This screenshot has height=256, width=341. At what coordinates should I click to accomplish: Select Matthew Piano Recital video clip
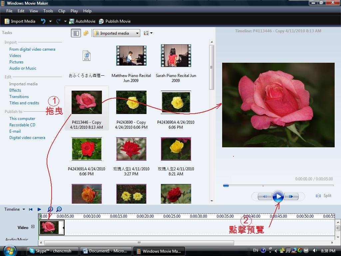pyautogui.click(x=131, y=56)
